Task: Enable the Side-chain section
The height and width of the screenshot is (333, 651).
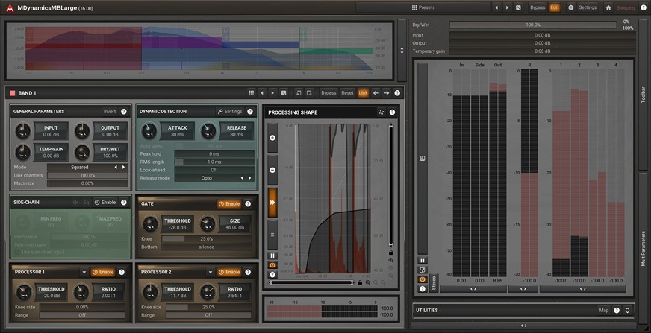Action: (105, 202)
